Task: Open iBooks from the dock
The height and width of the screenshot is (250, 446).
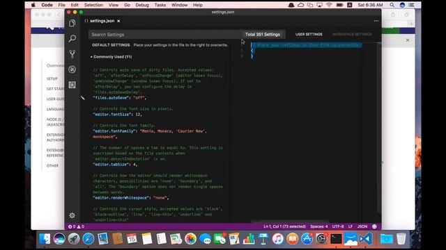Action: point(293,239)
